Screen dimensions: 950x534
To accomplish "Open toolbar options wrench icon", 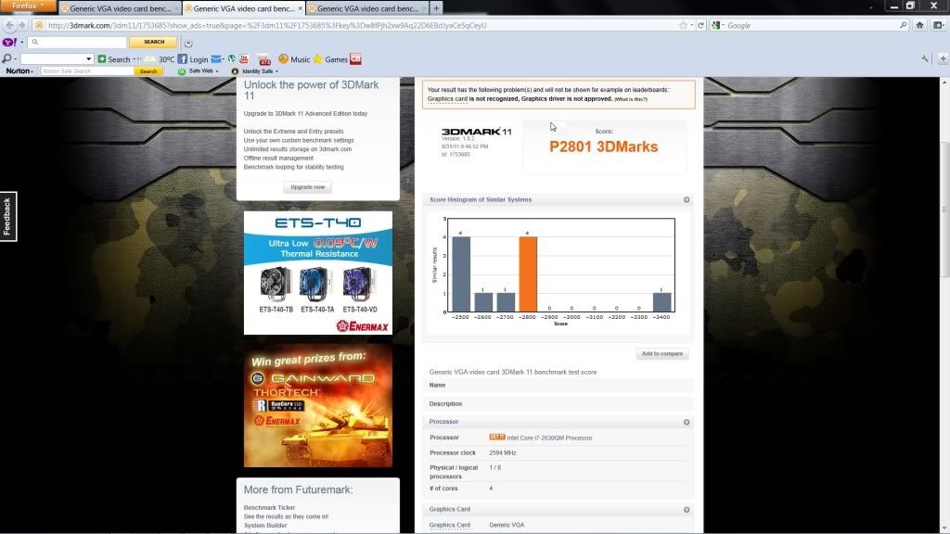I will point(925,58).
